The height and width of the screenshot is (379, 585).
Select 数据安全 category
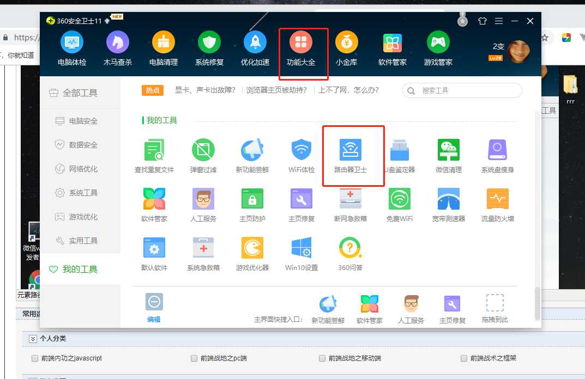pyautogui.click(x=80, y=145)
